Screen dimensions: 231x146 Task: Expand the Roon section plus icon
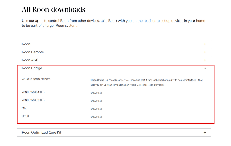pyautogui.click(x=205, y=44)
